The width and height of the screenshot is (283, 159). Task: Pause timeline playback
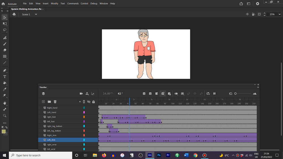pyautogui.click(x=214, y=94)
